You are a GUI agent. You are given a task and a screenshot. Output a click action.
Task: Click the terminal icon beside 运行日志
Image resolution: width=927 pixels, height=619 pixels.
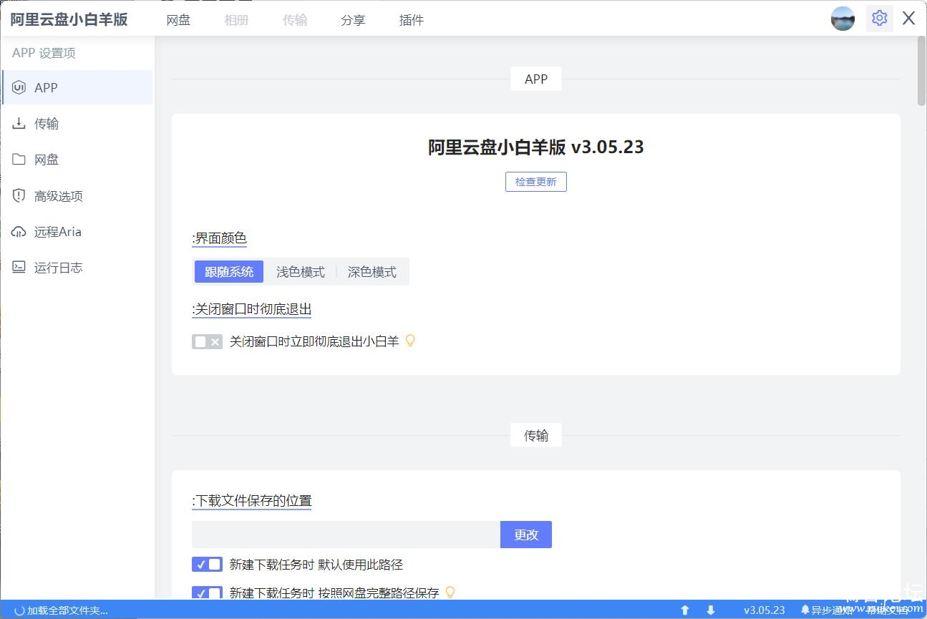tap(19, 268)
